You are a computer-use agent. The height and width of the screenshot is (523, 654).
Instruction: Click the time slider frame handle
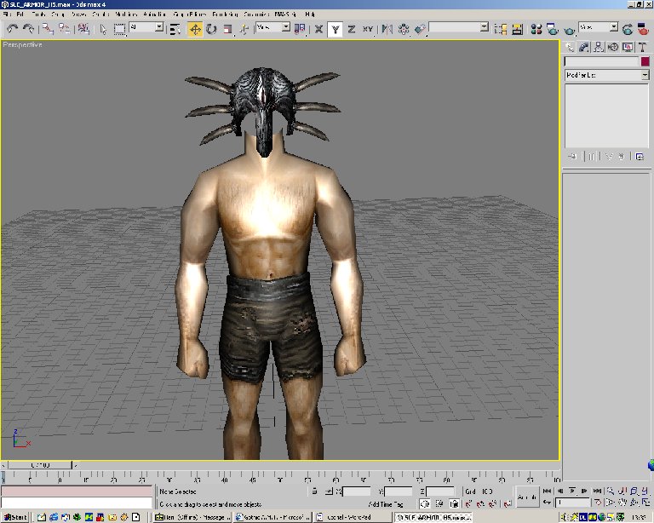[x=40, y=464]
